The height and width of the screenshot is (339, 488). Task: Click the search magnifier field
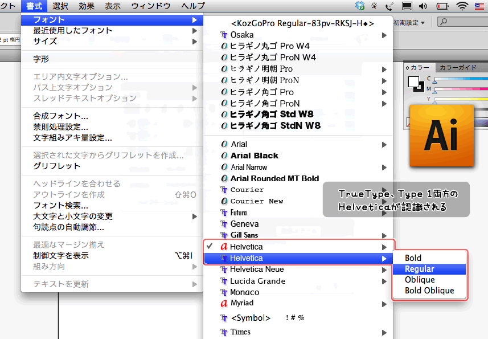point(462,22)
